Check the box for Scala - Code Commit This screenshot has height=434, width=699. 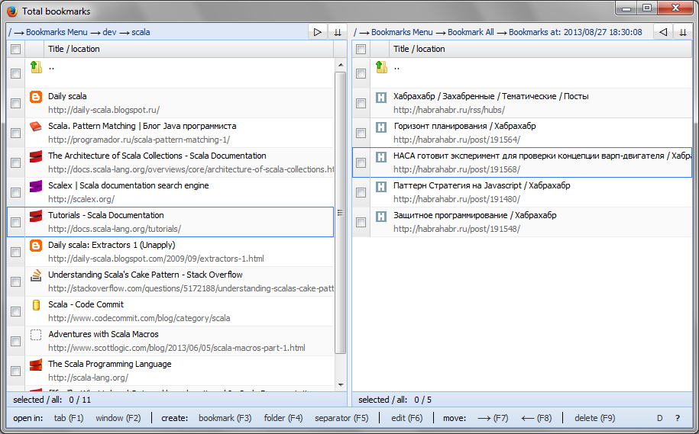click(15, 311)
